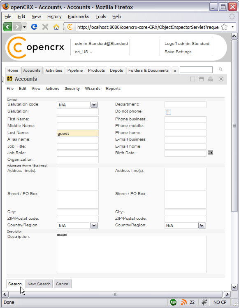This screenshot has height=308, width=239.
Task: Open browser Bookmarks menu
Action: (78, 16)
